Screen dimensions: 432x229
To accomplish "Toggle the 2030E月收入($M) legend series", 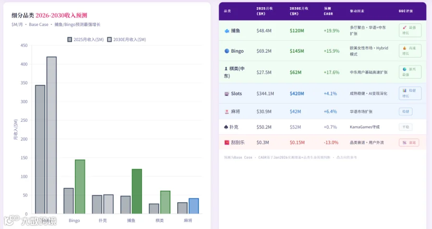I will [x=127, y=40].
